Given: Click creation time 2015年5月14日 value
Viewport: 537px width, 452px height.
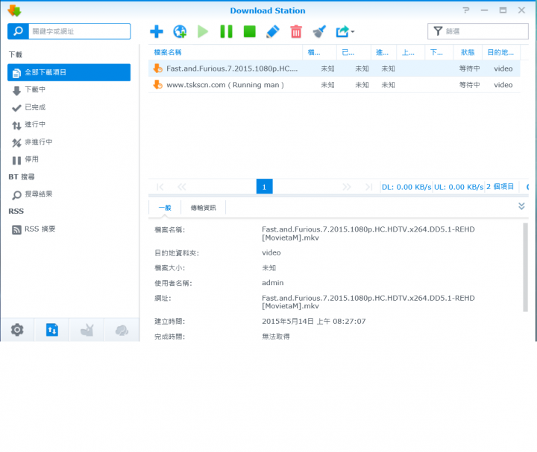Looking at the screenshot, I should 314,322.
